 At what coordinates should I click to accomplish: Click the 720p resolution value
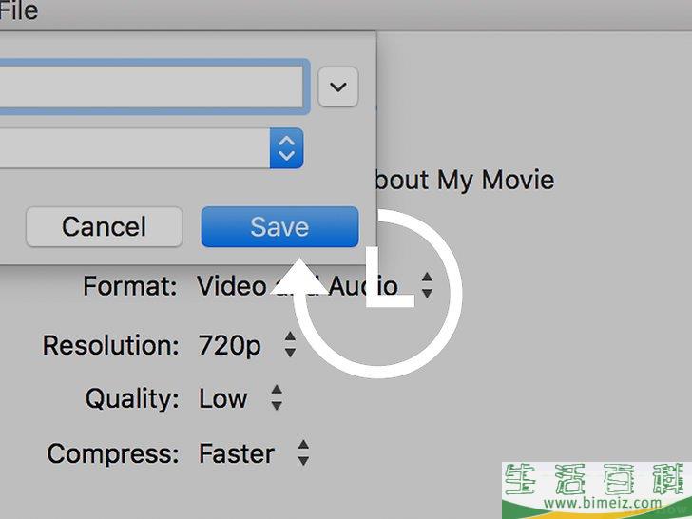(229, 346)
